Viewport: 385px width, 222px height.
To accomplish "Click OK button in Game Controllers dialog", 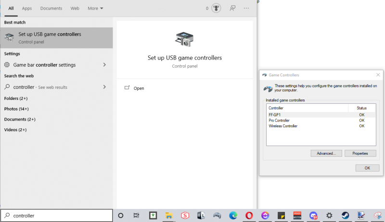I will pyautogui.click(x=367, y=168).
